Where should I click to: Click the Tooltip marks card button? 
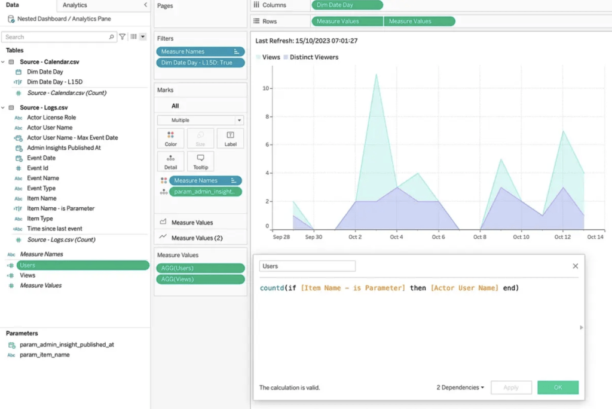(200, 161)
